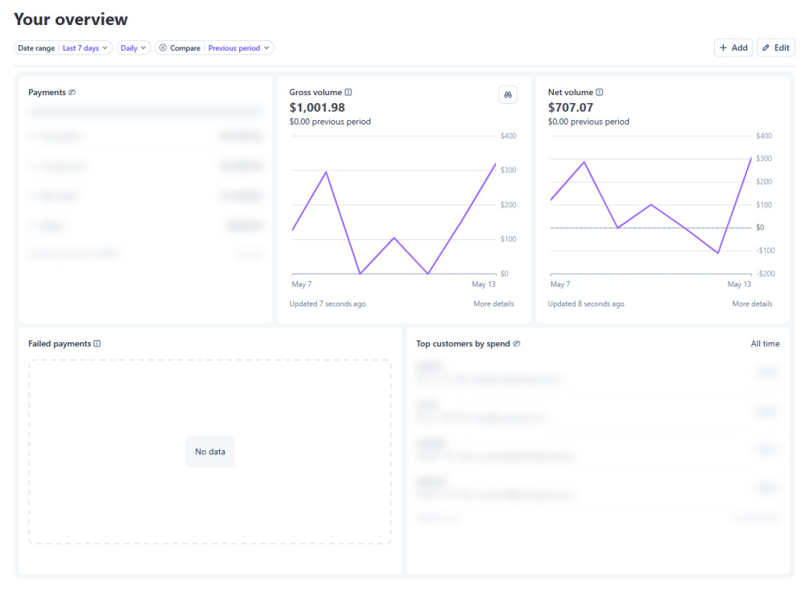
Task: Click the Payments card title
Action: pos(47,93)
